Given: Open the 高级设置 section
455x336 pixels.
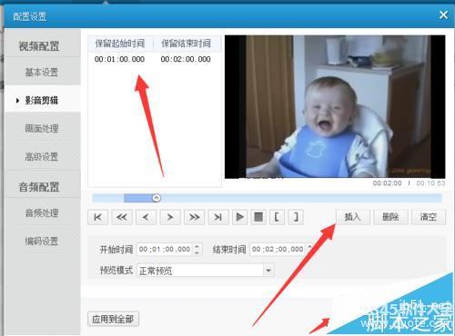Looking at the screenshot, I should 42,156.
